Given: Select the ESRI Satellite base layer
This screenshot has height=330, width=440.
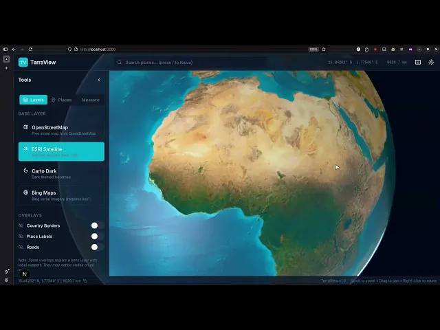Looking at the screenshot, I should click(61, 151).
